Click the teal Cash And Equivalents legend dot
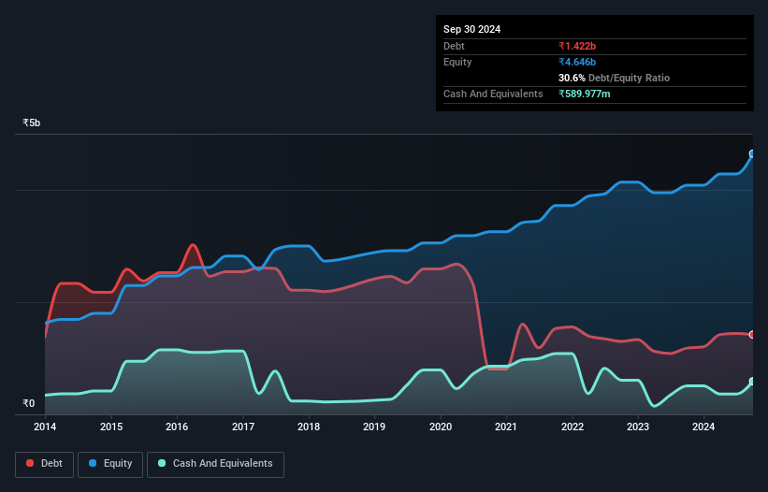 point(162,463)
